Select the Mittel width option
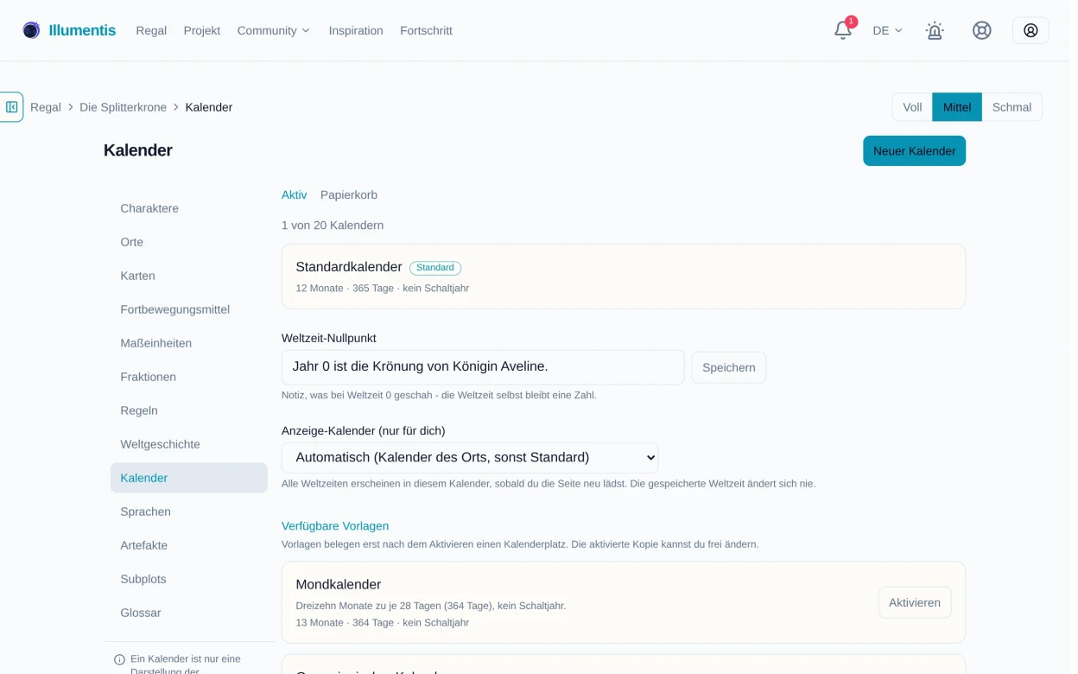1078x674 pixels. point(957,107)
